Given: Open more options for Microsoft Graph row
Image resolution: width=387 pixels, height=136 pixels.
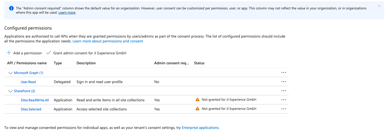Looking at the screenshot, I should tap(283, 73).
